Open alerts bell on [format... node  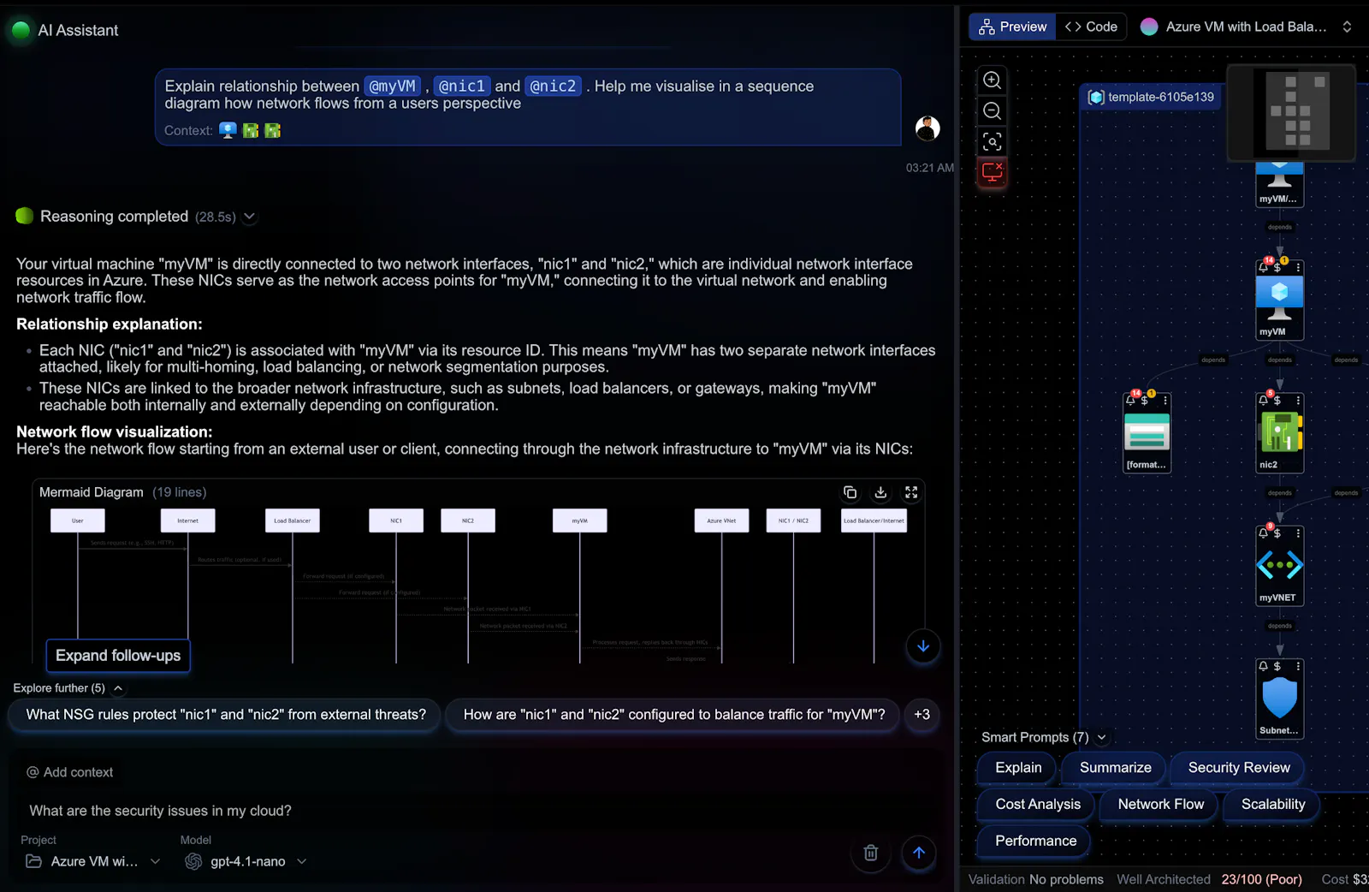(1131, 400)
